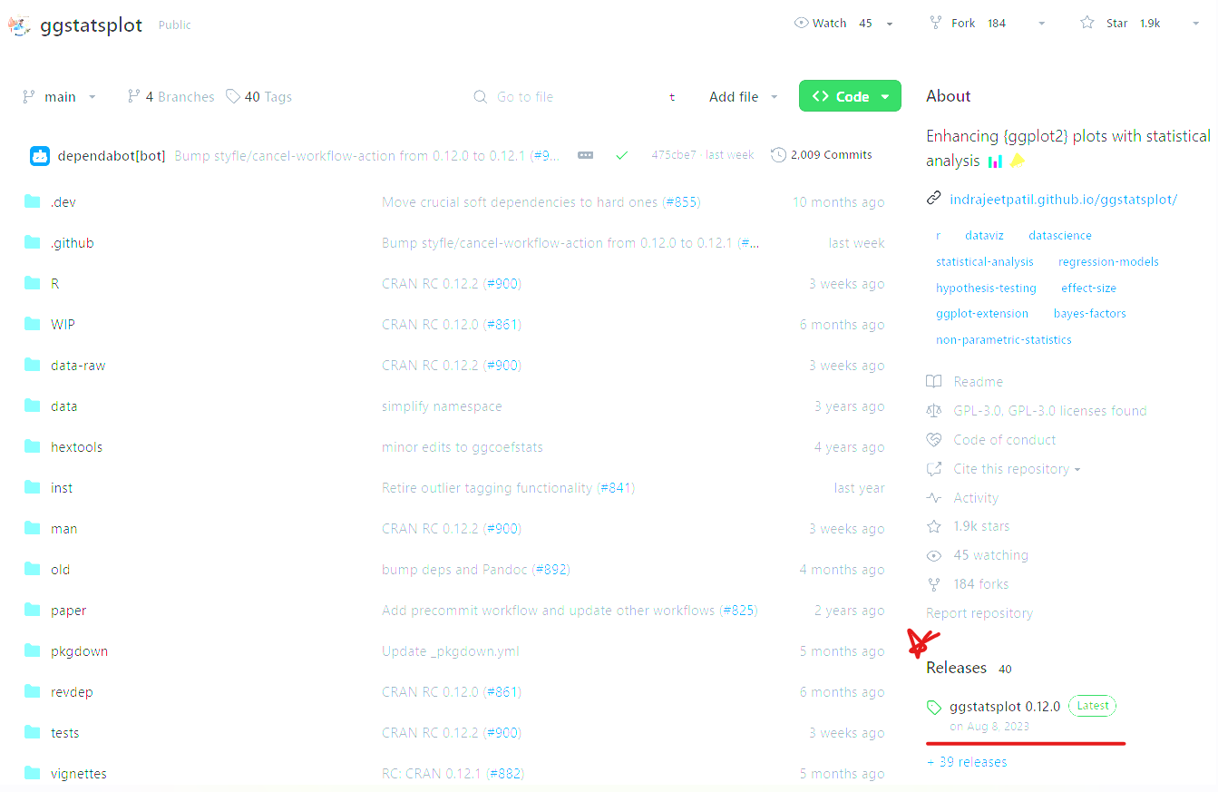The height and width of the screenshot is (792, 1218).
Task: Open the + 39 releases link
Action: [x=967, y=762]
